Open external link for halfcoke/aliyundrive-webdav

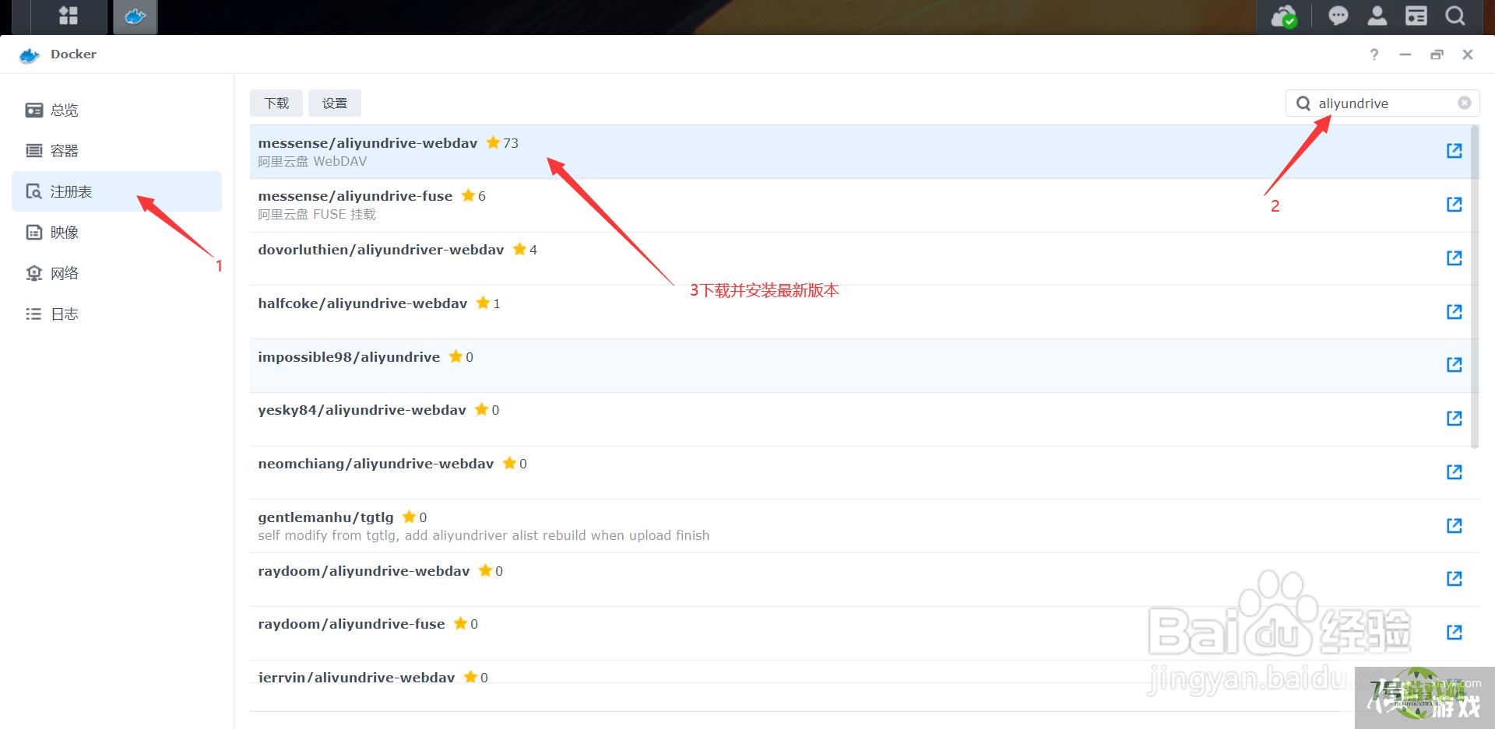1454,311
